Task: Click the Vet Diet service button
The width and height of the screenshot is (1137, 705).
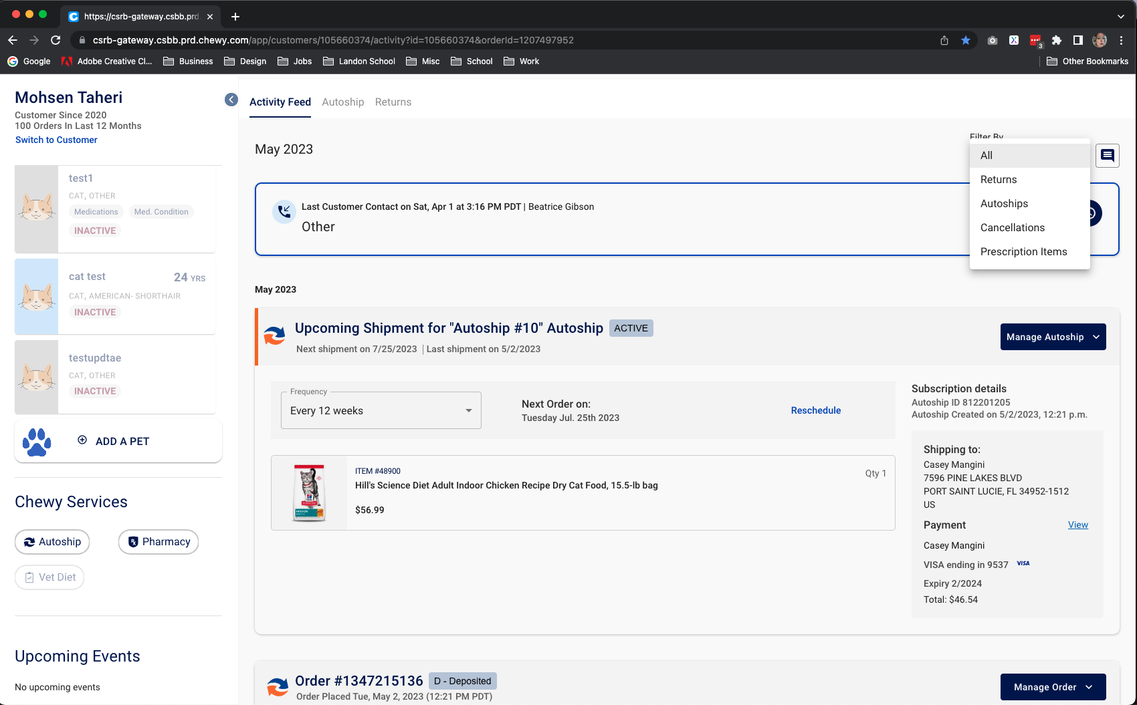Action: (x=49, y=577)
